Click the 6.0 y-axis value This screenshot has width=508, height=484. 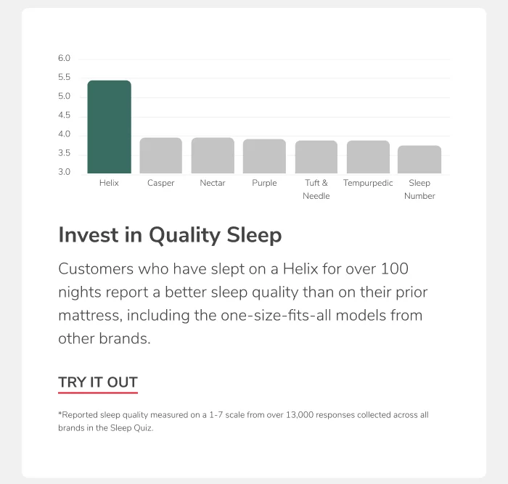[x=64, y=58]
